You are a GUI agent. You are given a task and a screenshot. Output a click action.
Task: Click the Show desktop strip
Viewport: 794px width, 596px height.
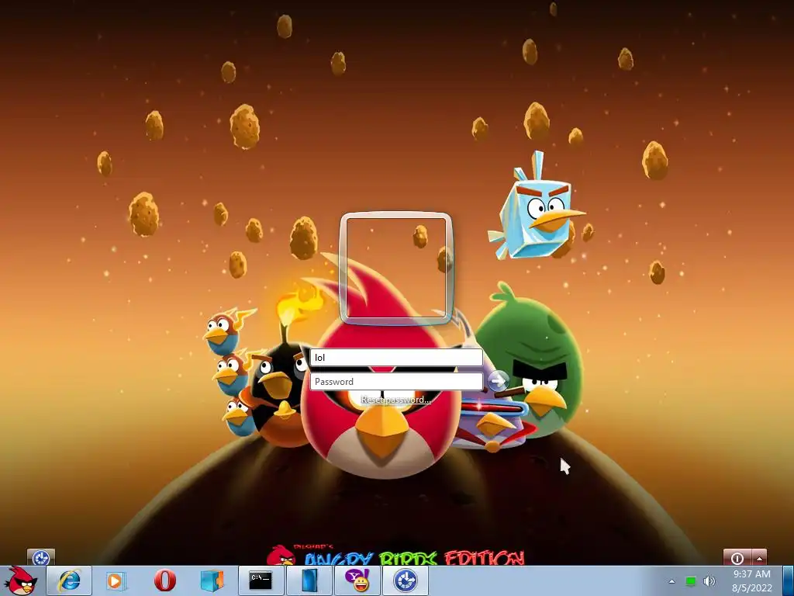coord(789,580)
